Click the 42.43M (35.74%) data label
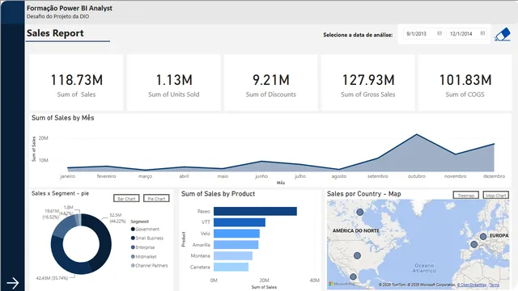The height and width of the screenshot is (291, 518). (x=52, y=278)
